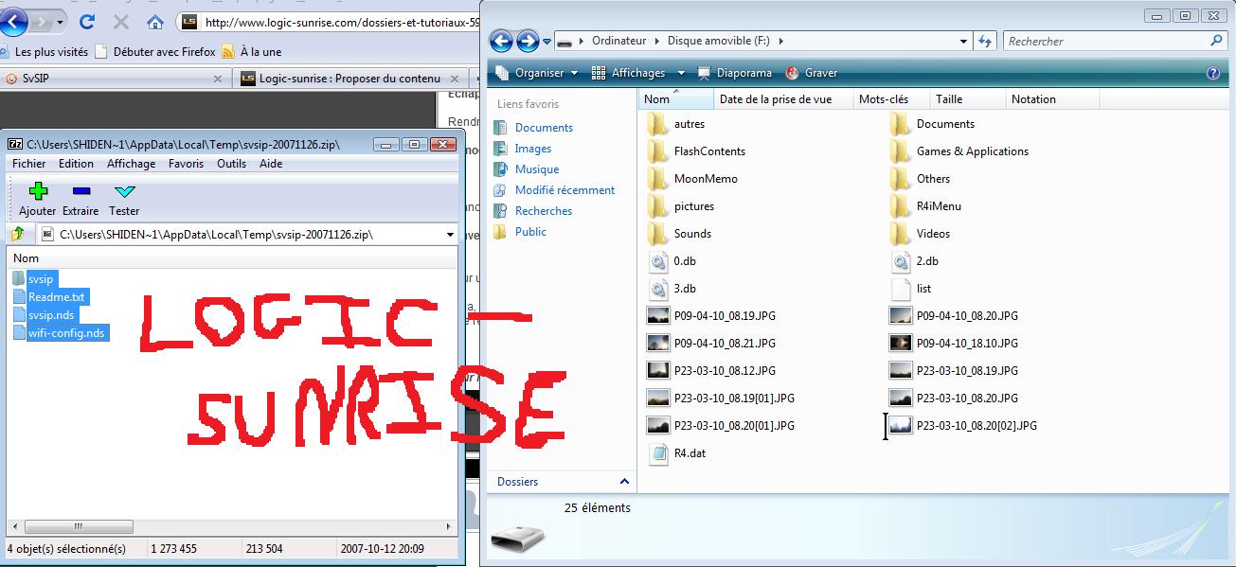Select the R4.dat file
This screenshot has height=567, width=1236.
coord(678,453)
